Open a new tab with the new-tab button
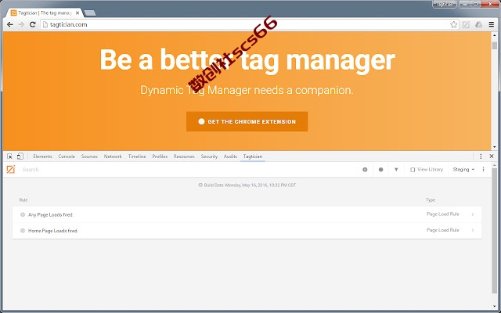This screenshot has height=313, width=501. click(x=90, y=13)
